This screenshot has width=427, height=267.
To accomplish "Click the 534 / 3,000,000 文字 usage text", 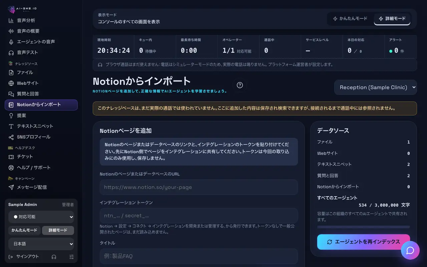I will (x=384, y=205).
